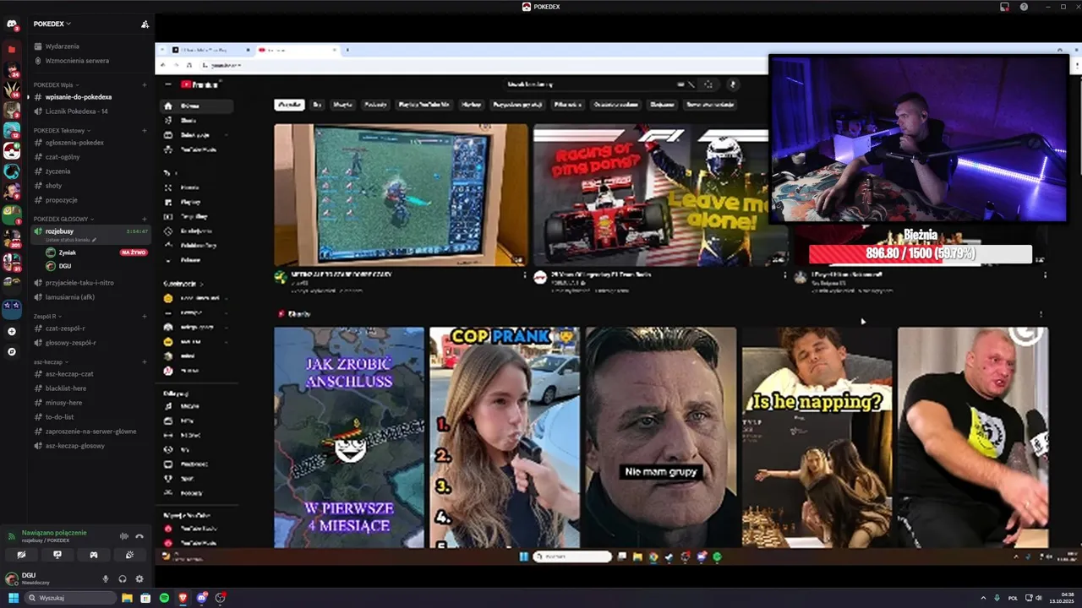Screen dimensions: 1082x608
Task: Open the red server folder icon
Action: [x=12, y=49]
